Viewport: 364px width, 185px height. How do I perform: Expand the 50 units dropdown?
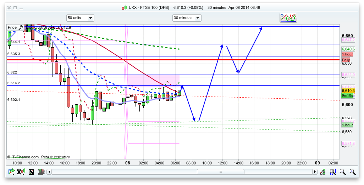80,18
